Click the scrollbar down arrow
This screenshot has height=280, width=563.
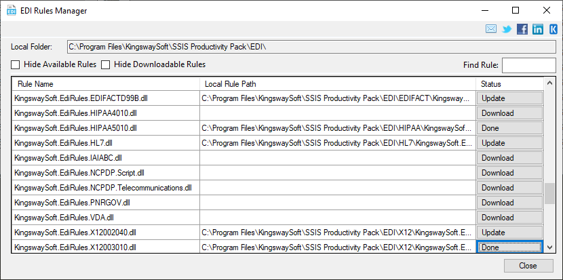pos(549,247)
